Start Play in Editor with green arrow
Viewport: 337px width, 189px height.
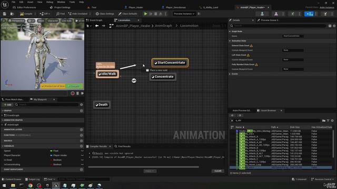(x=145, y=14)
